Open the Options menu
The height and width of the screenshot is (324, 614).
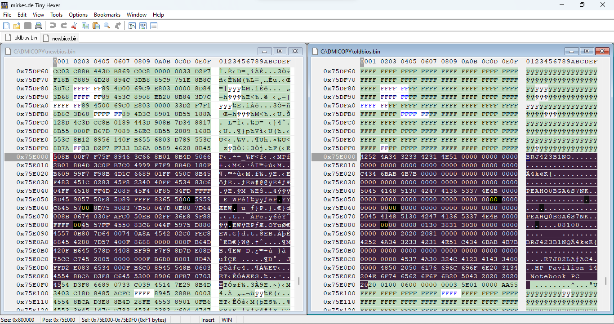coord(78,15)
